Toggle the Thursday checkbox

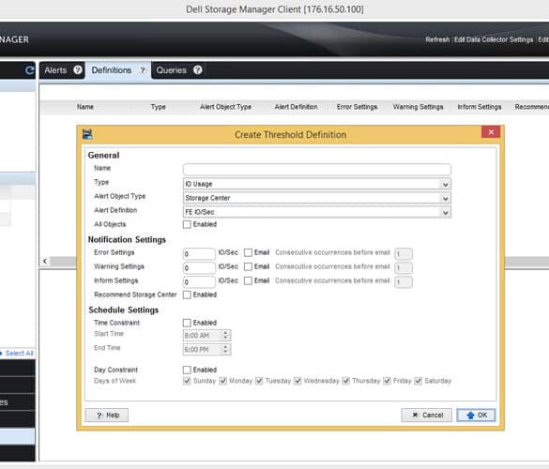tap(346, 381)
